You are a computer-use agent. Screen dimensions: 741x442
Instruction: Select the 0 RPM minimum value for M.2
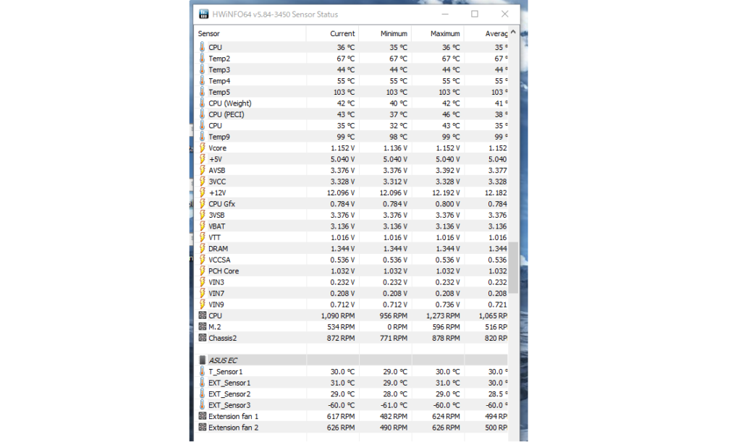(397, 327)
